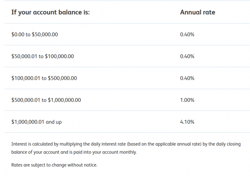The width and height of the screenshot is (250, 176).
Task: Click the 4.10% annual rate value
Action: pos(187,122)
